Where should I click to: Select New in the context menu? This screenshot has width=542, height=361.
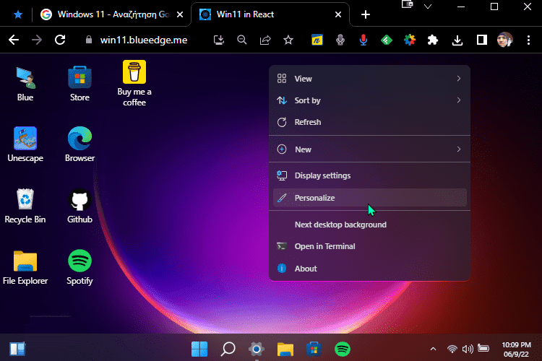[x=369, y=149]
